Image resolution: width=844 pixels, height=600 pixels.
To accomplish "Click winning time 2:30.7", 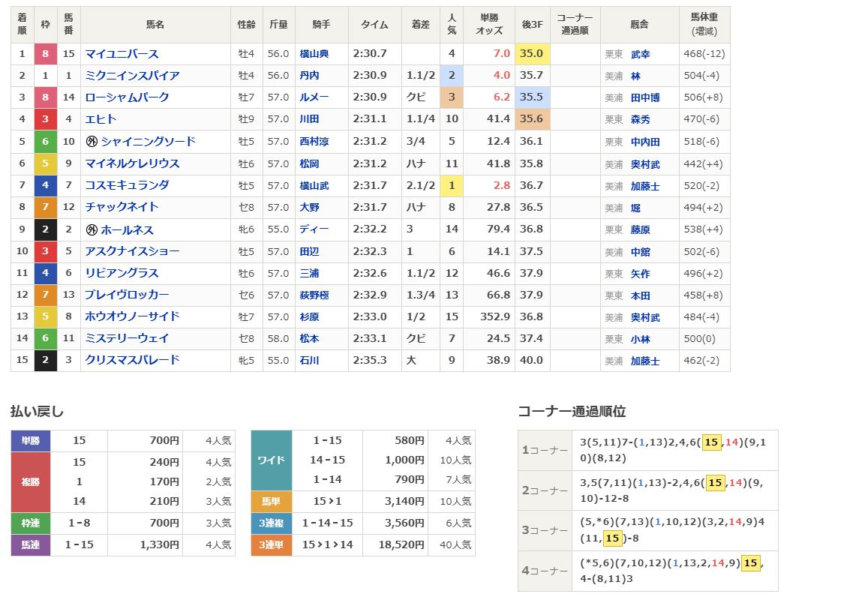I will [370, 53].
